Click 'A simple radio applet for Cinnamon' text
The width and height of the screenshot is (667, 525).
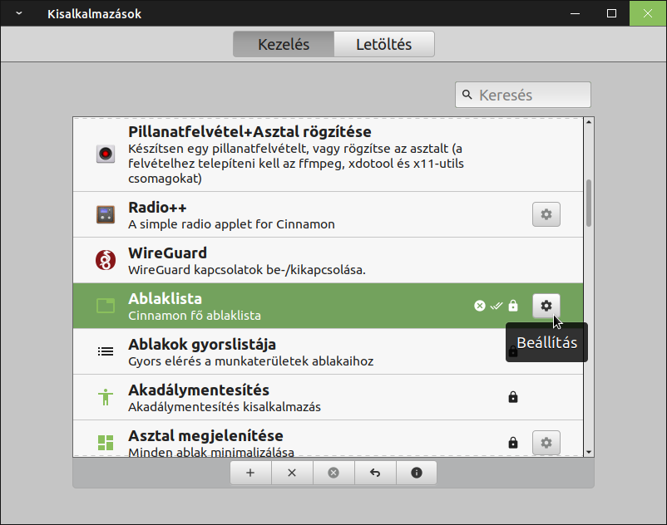pyautogui.click(x=231, y=224)
